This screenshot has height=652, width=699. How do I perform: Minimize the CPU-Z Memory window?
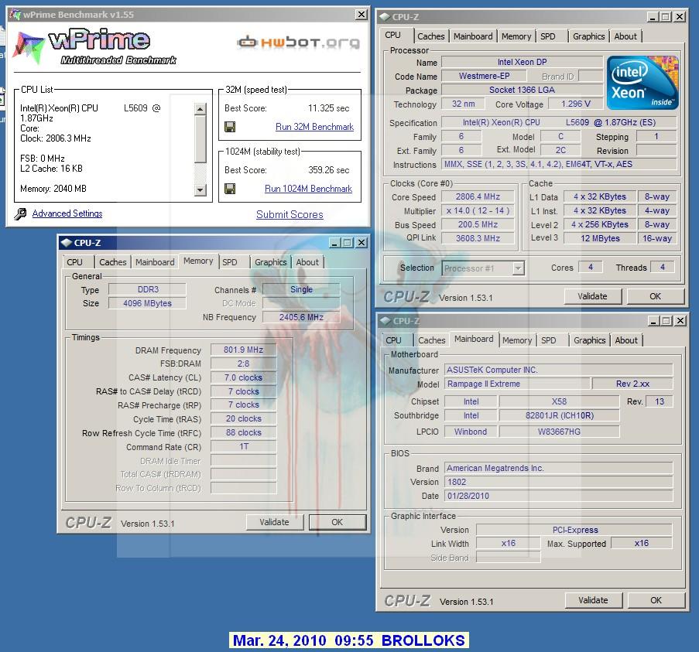point(335,243)
